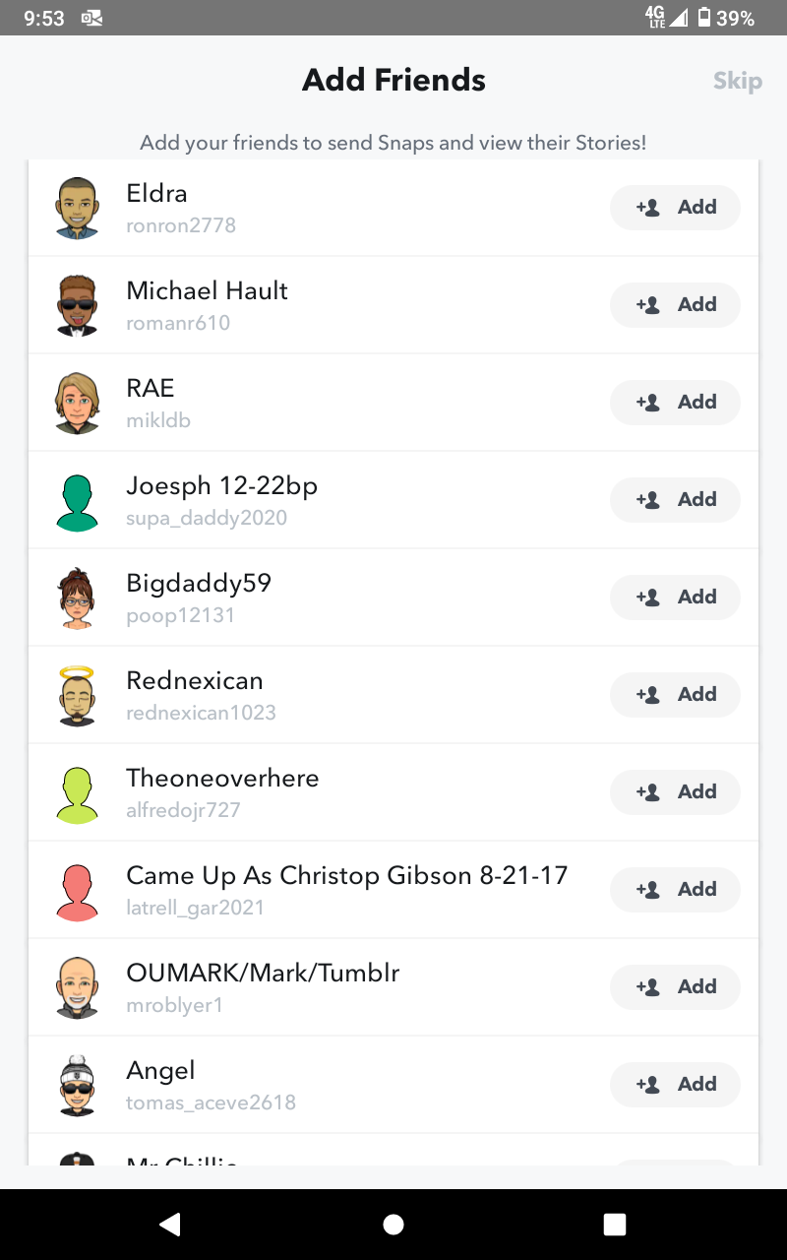Tap Eldra's Bitmoji avatar

77,208
